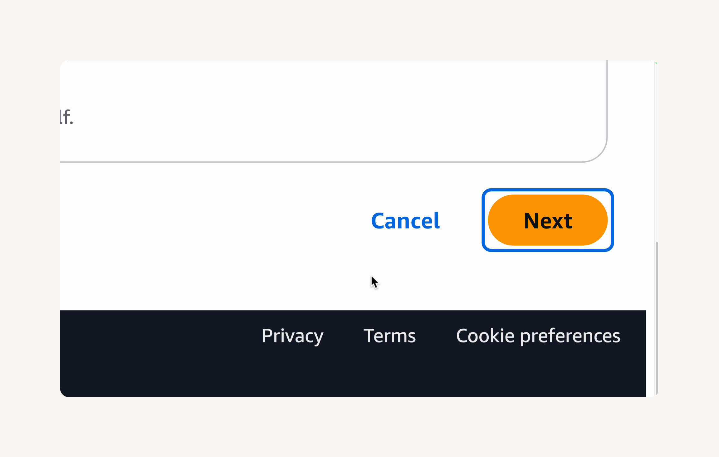Image resolution: width=719 pixels, height=457 pixels.
Task: Click the orange Next button
Action: (x=548, y=220)
